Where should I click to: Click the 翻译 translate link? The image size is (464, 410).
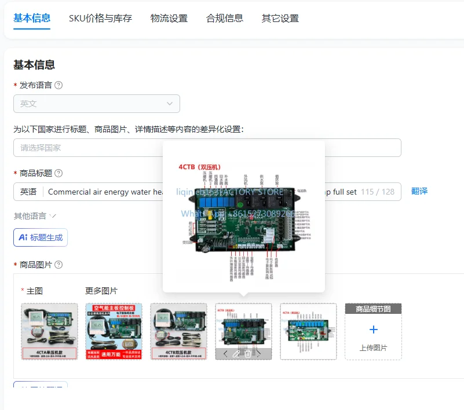(x=419, y=191)
